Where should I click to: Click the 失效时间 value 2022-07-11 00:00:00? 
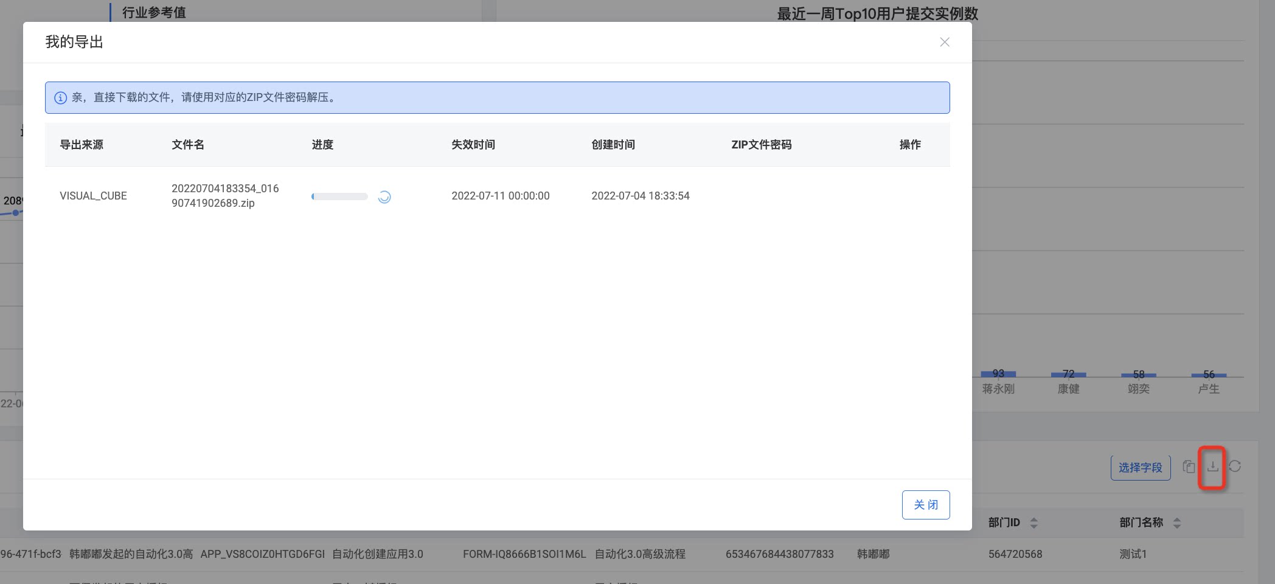501,196
